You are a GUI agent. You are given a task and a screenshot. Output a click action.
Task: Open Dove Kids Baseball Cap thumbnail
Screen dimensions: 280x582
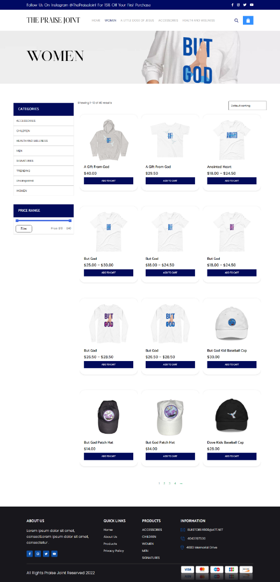pos(232,415)
